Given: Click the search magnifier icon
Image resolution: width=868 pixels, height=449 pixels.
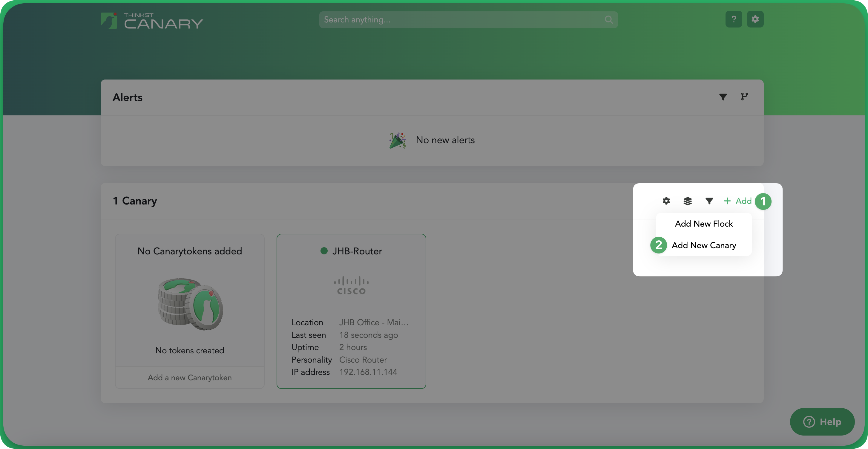Looking at the screenshot, I should click(608, 20).
